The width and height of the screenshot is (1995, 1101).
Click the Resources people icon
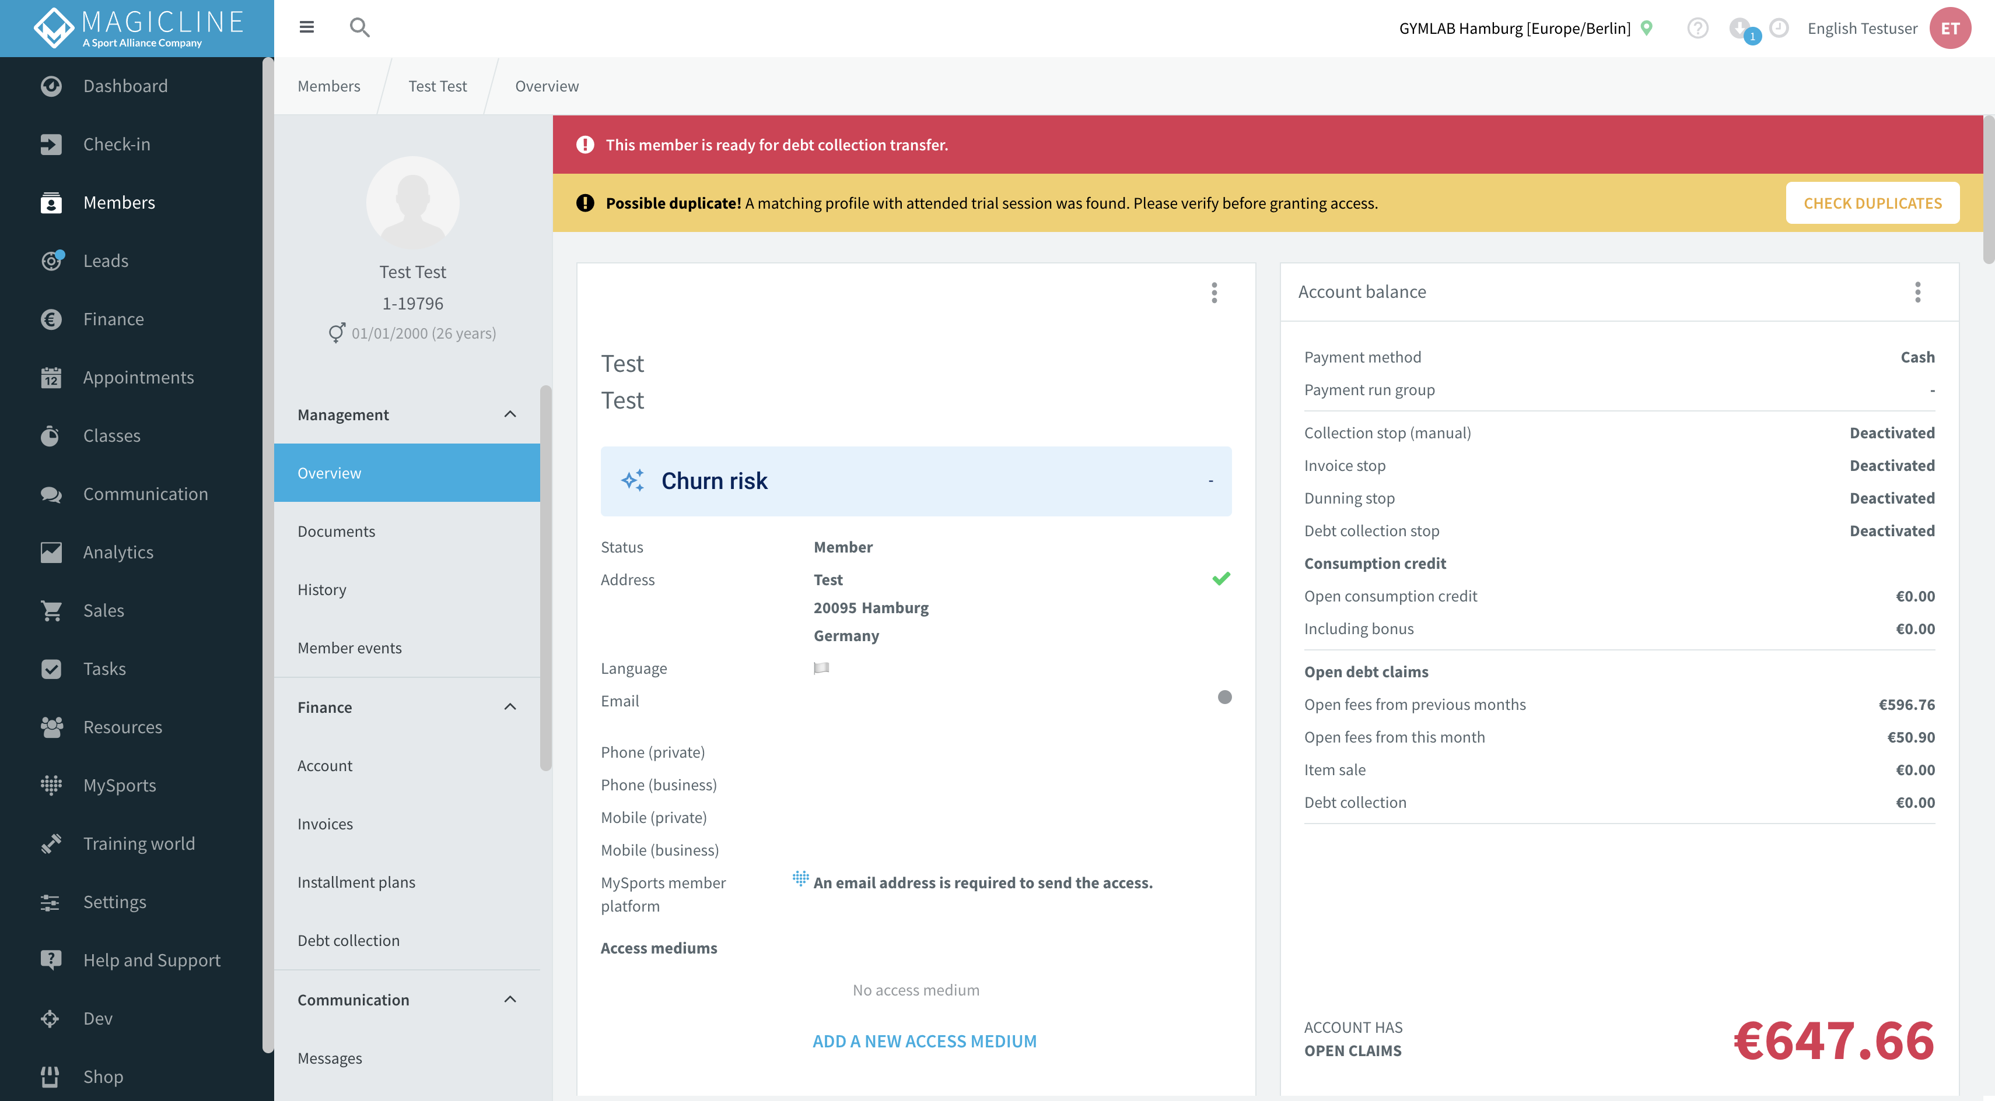coord(51,727)
